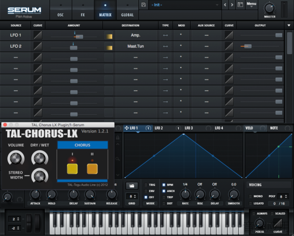Click the LFO 1 source cell
This screenshot has height=236, width=294.
15,35
